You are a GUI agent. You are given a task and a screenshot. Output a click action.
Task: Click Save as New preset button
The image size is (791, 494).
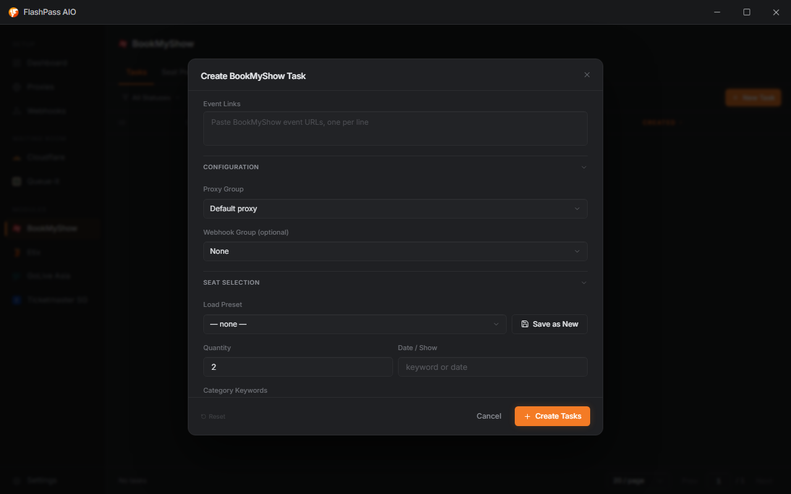(549, 324)
